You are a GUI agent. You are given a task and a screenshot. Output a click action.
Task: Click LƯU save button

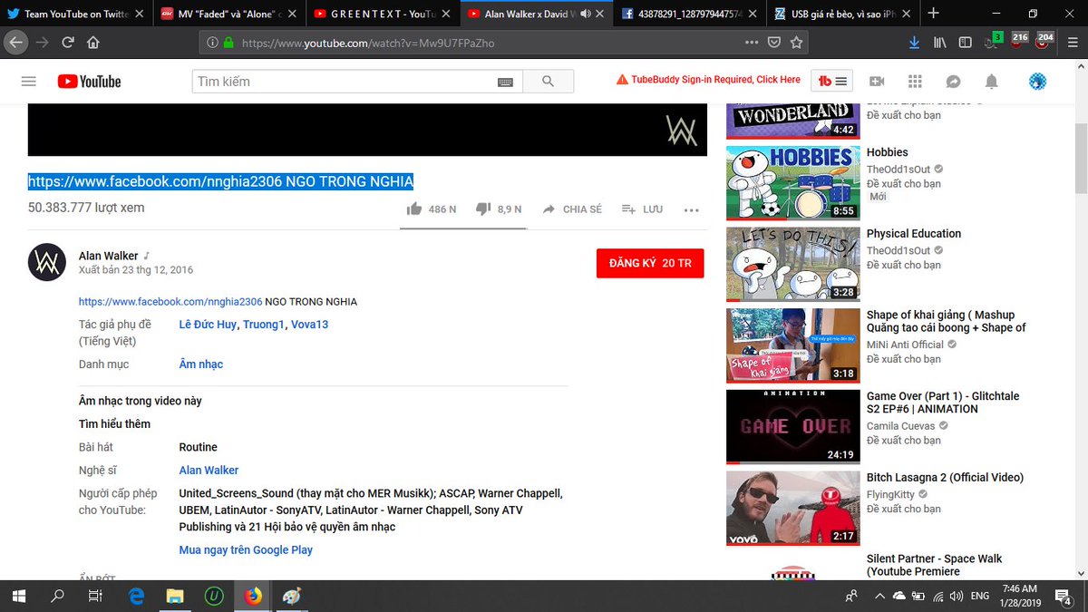pyautogui.click(x=642, y=209)
